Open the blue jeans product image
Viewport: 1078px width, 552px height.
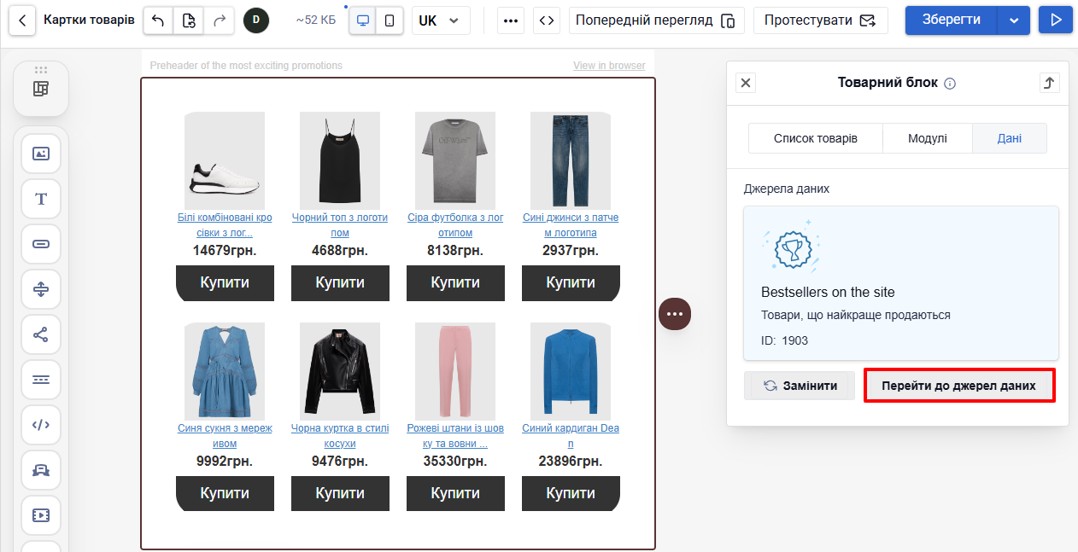tap(571, 160)
